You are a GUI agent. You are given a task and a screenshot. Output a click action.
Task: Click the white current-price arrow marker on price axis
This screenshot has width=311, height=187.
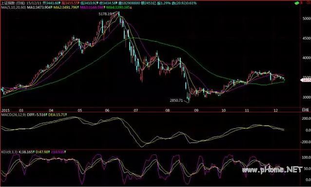click(306, 80)
